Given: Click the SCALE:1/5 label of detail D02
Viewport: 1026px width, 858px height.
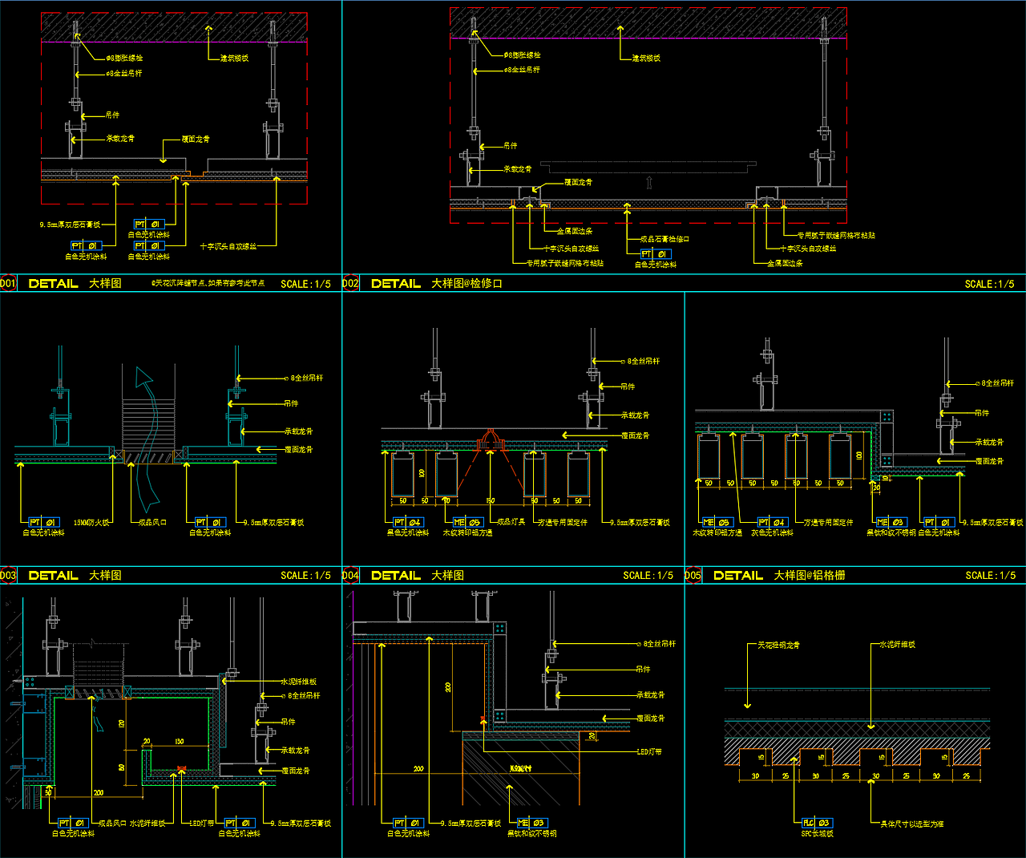Looking at the screenshot, I should click(990, 284).
